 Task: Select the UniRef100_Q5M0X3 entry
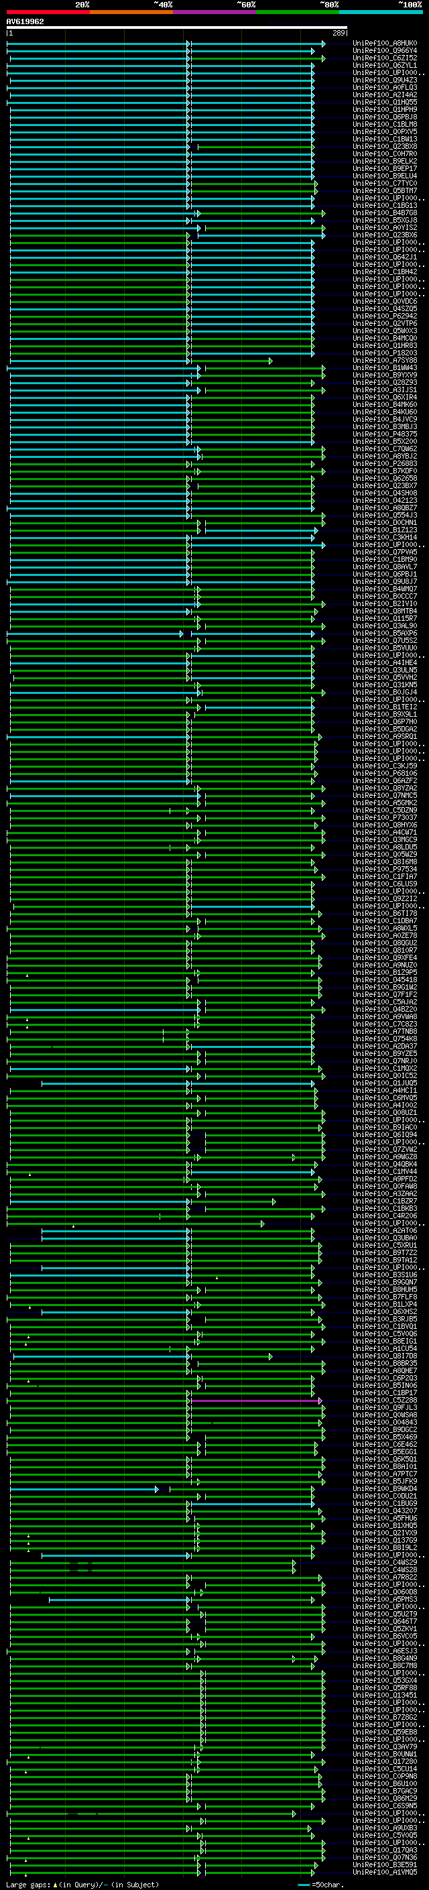[385, 331]
